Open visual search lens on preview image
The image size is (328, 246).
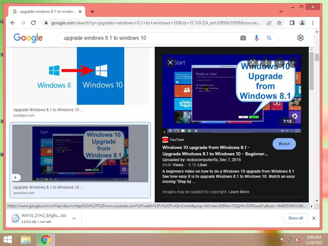[253, 62]
